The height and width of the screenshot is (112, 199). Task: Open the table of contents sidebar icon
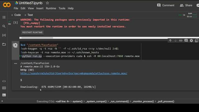pyautogui.click(x=4, y=17)
